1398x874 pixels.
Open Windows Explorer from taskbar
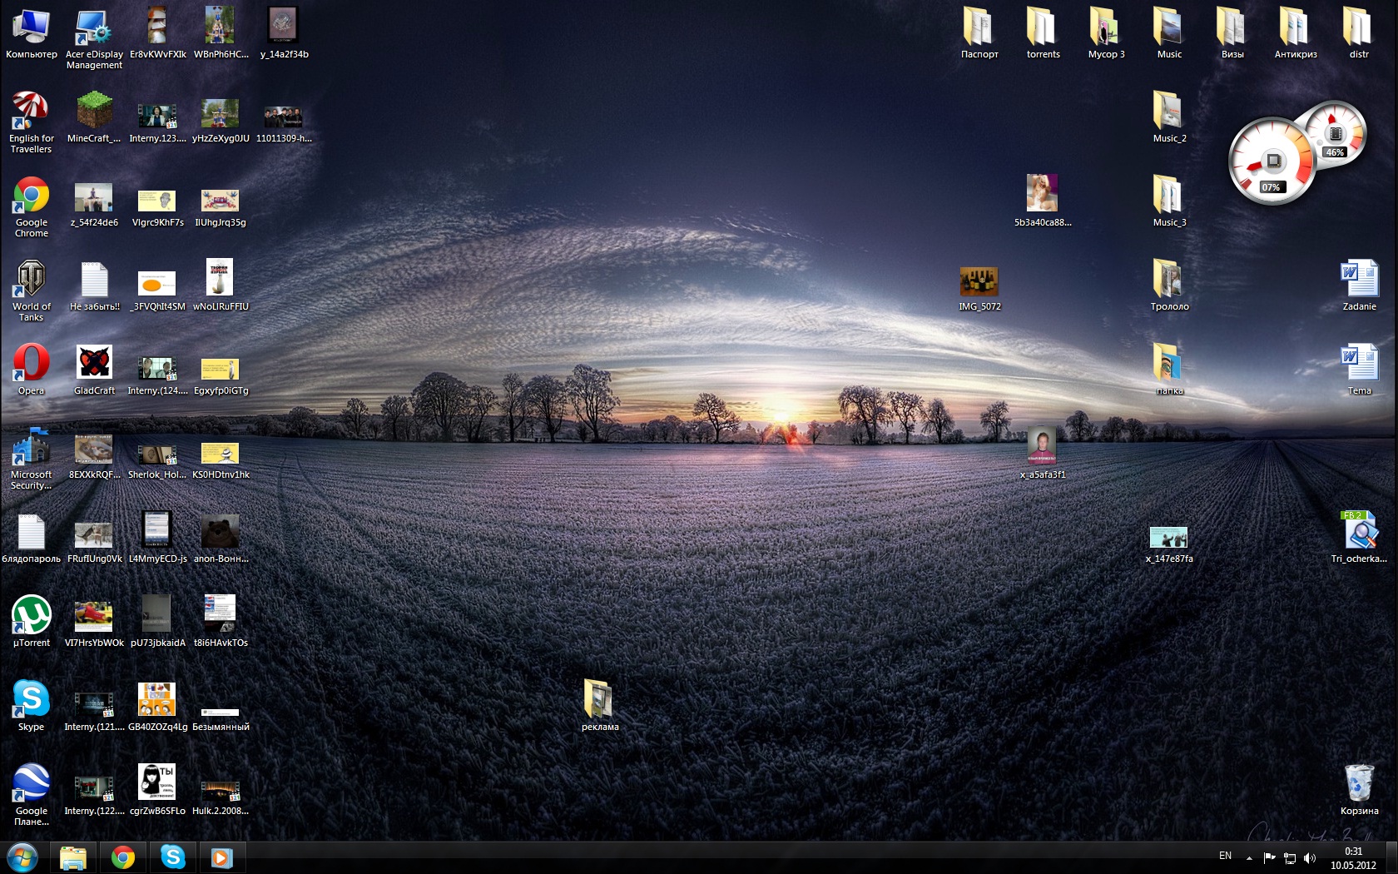click(73, 857)
